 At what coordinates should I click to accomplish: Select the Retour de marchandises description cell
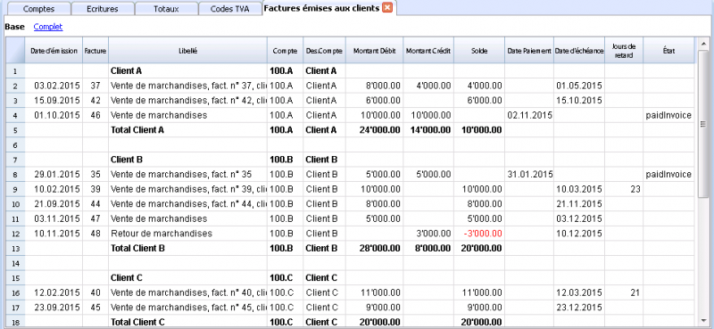click(187, 234)
